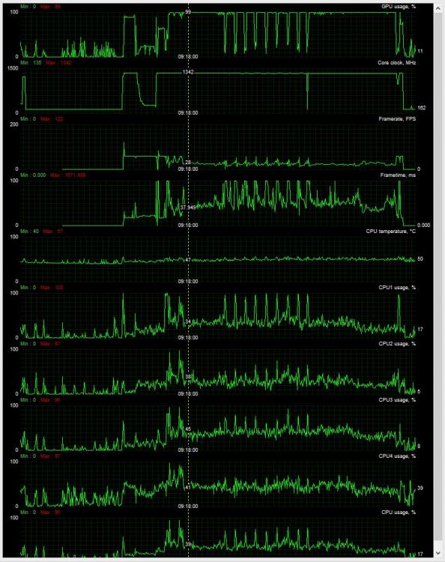
Task: Click the CPU2 usage graph
Action: click(218, 372)
